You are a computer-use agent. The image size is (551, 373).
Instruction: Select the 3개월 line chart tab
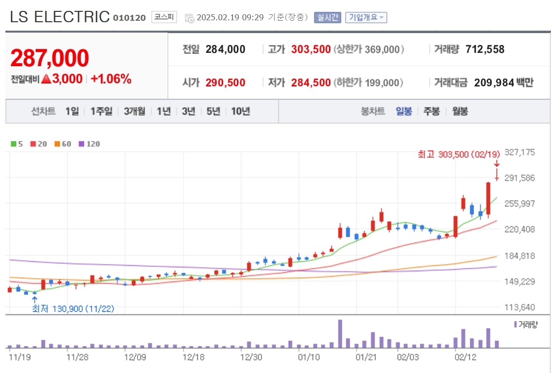[135, 111]
